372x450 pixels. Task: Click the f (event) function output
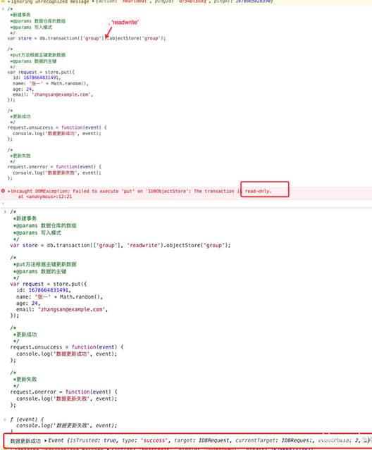tap(27, 420)
